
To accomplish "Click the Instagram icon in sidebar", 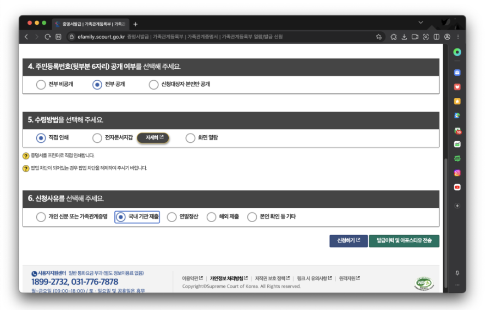I will tap(457, 173).
